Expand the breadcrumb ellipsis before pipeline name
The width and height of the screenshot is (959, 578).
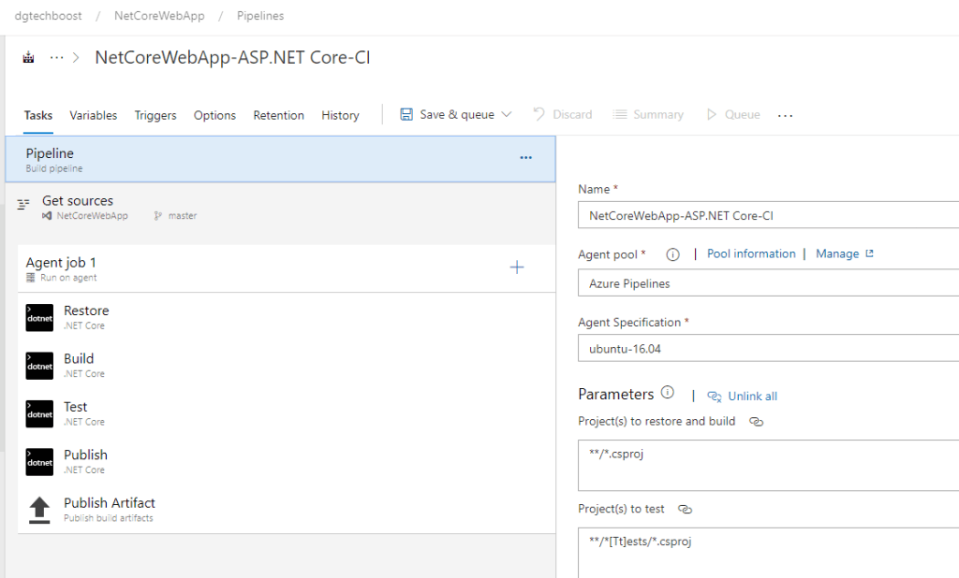coord(57,58)
